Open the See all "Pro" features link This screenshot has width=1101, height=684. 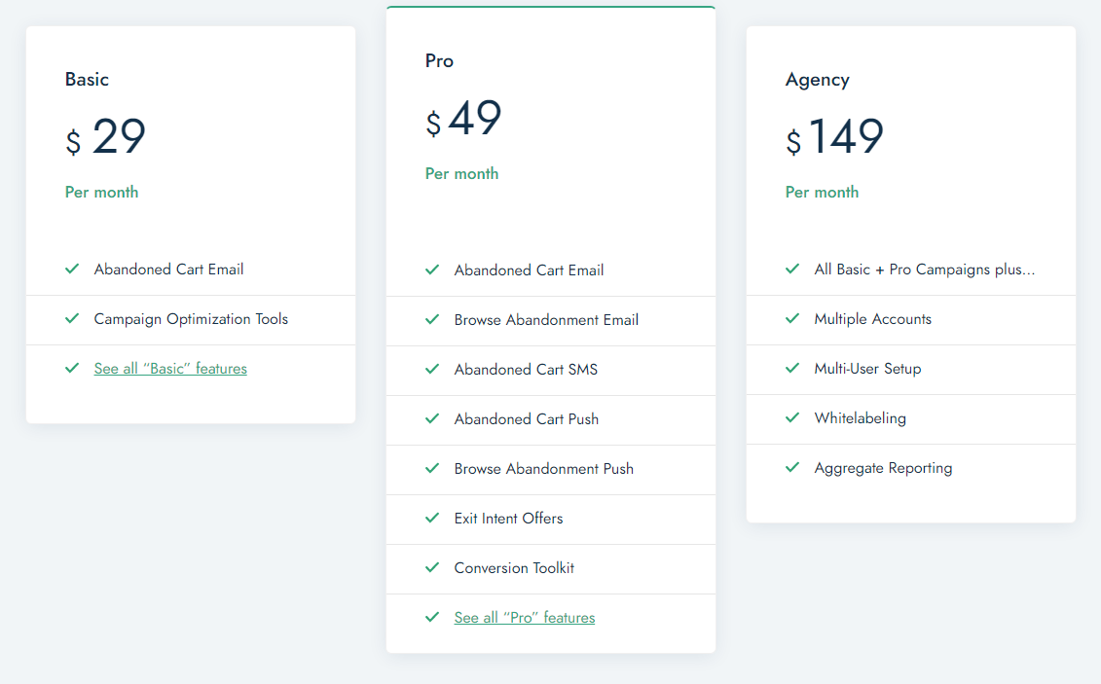525,618
